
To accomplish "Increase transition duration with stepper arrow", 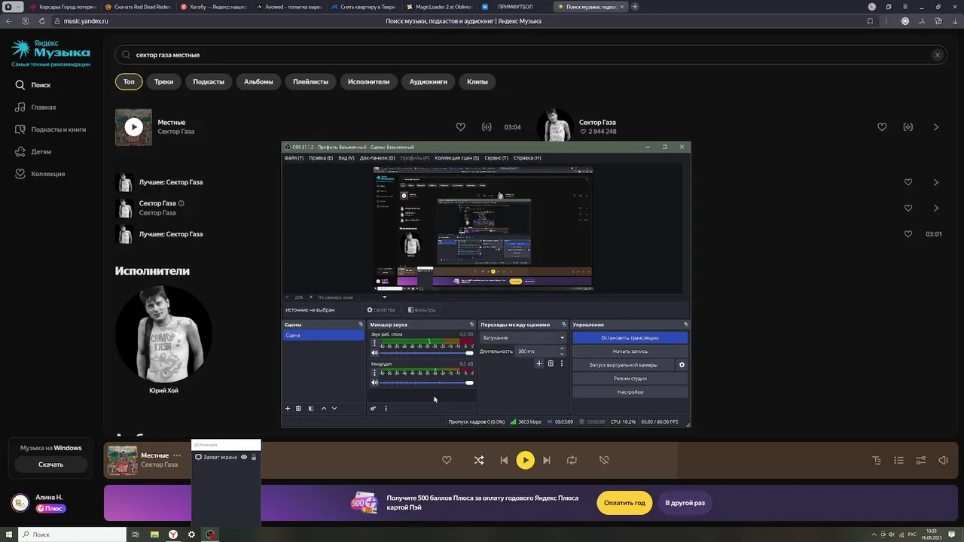I will tap(562, 349).
